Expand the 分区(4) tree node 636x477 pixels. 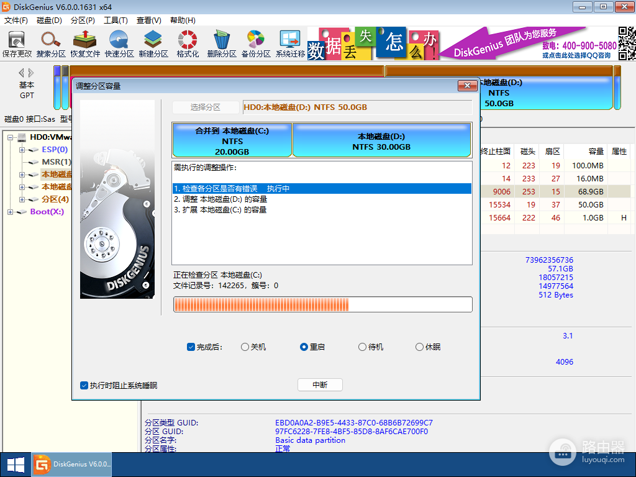pos(22,199)
